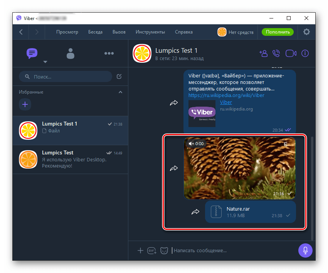Screen dimensions: 328x273
Task: Unmute the video sound icon
Action: [191, 144]
